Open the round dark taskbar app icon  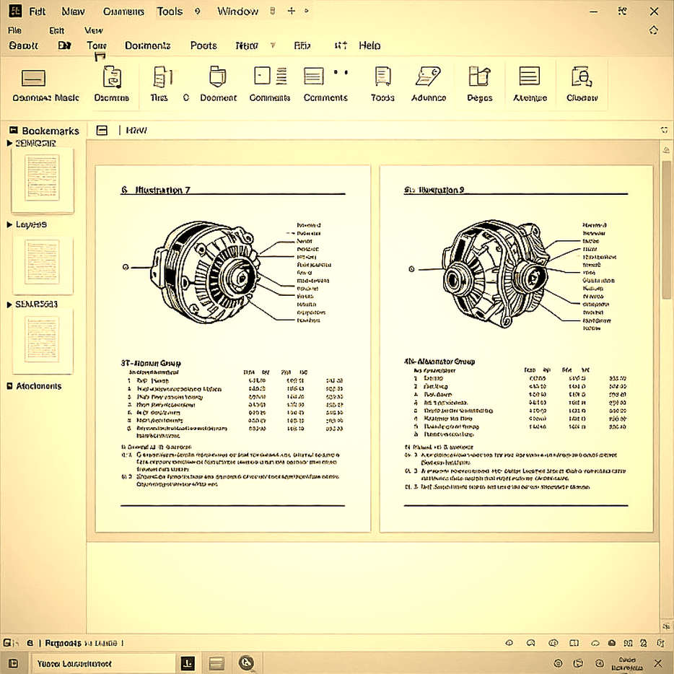click(246, 663)
